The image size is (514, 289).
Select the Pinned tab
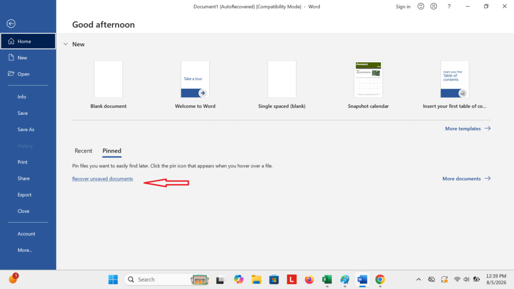tap(112, 151)
